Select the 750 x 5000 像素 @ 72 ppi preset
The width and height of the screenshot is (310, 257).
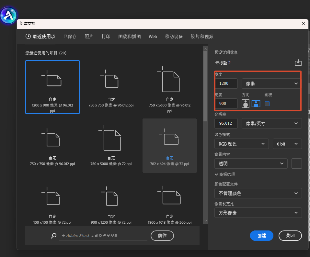[x=111, y=146]
